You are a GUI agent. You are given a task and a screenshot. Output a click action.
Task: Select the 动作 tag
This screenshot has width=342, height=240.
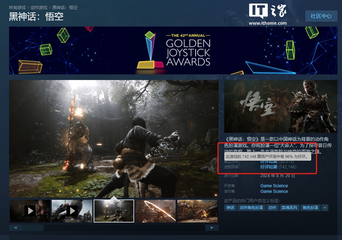pyautogui.click(x=272, y=208)
